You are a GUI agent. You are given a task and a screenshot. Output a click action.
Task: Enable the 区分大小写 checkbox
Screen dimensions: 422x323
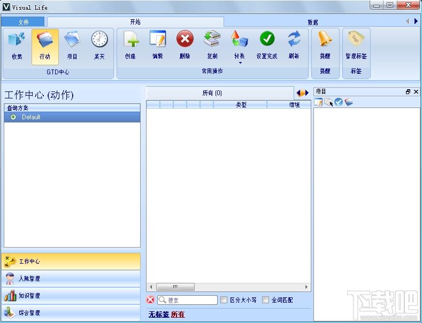click(x=224, y=300)
